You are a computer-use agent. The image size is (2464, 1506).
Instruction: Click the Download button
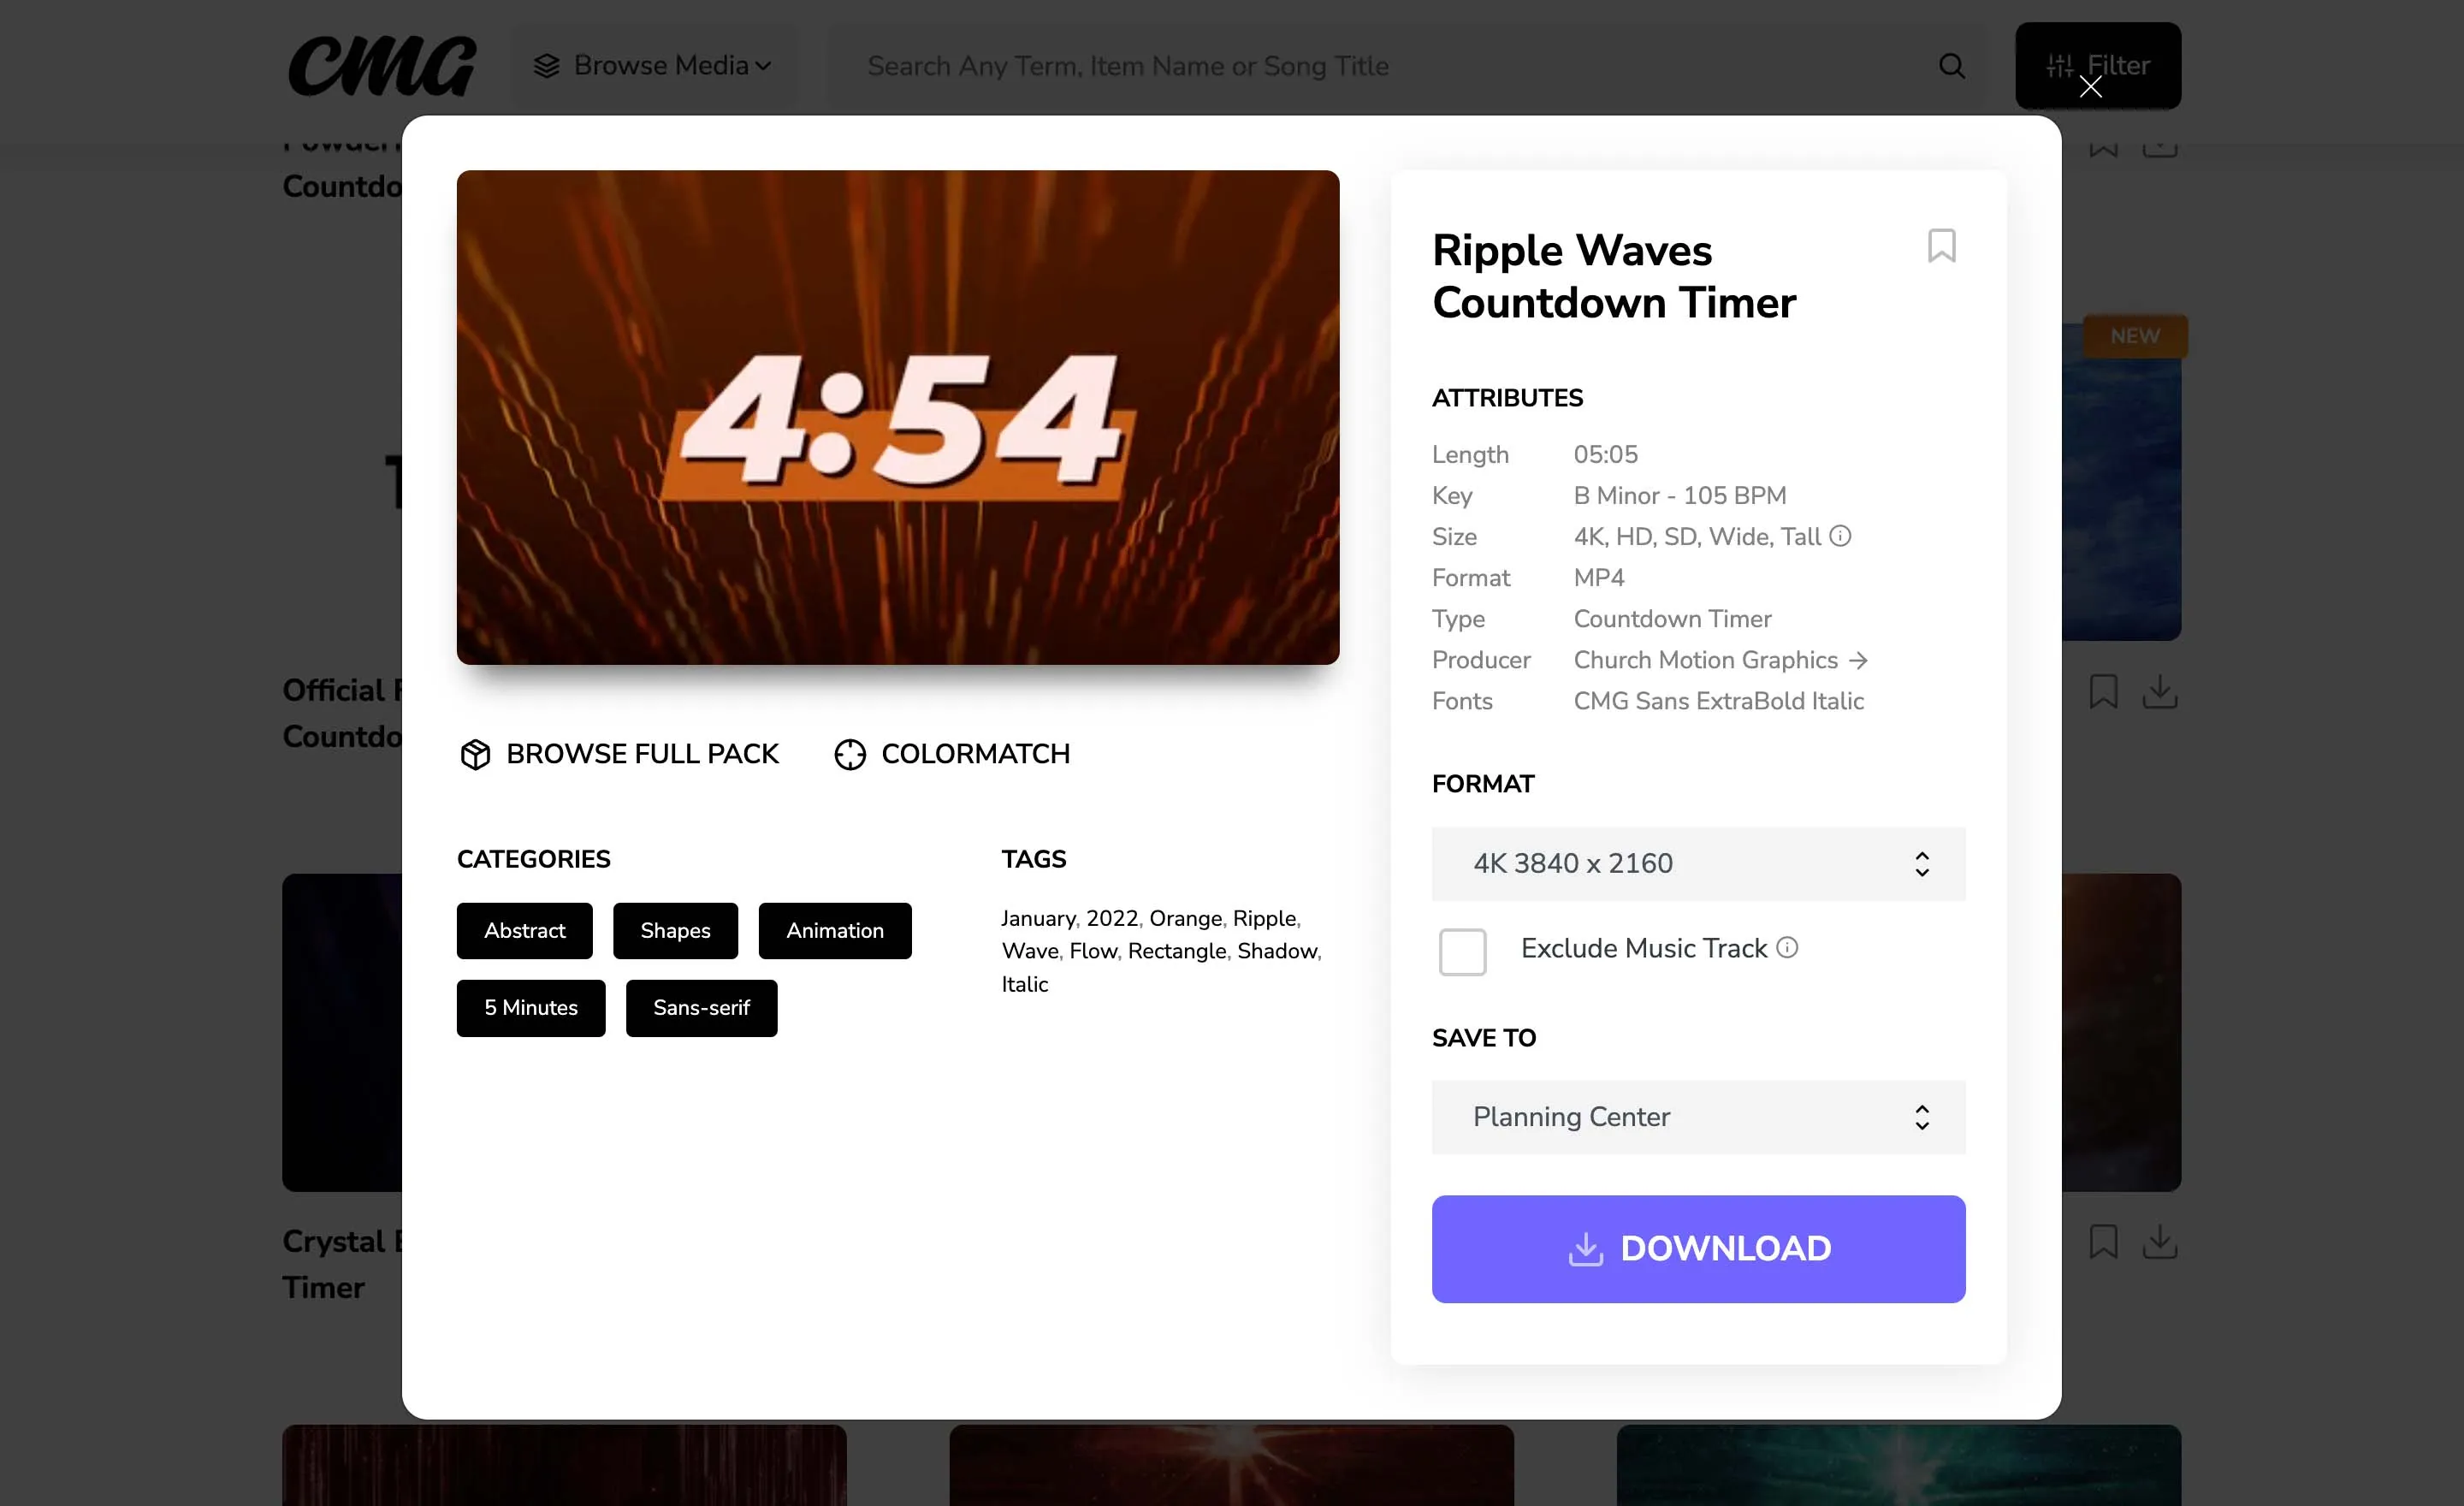[1698, 1248]
